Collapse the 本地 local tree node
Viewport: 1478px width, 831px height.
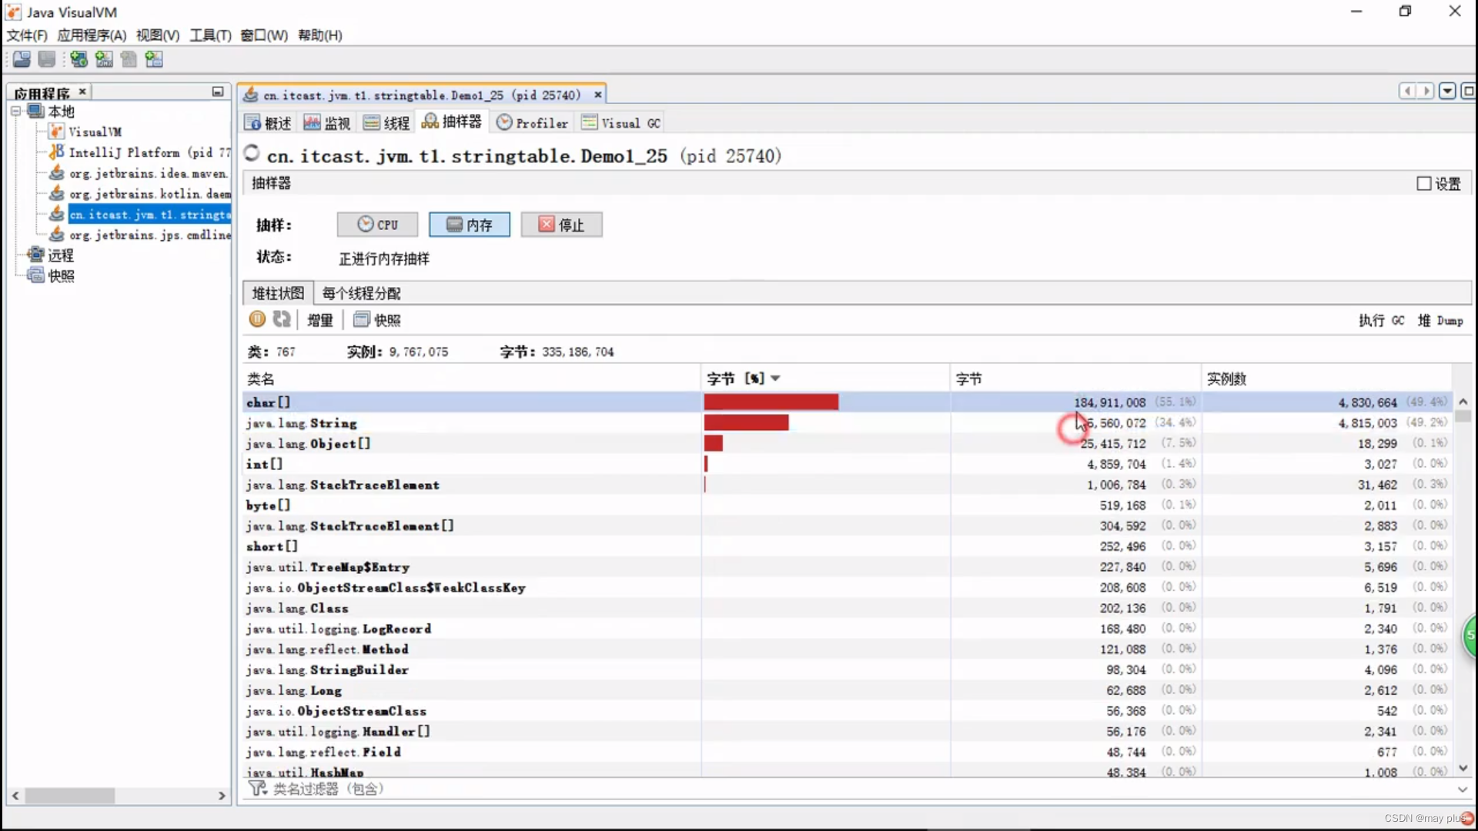pyautogui.click(x=15, y=112)
